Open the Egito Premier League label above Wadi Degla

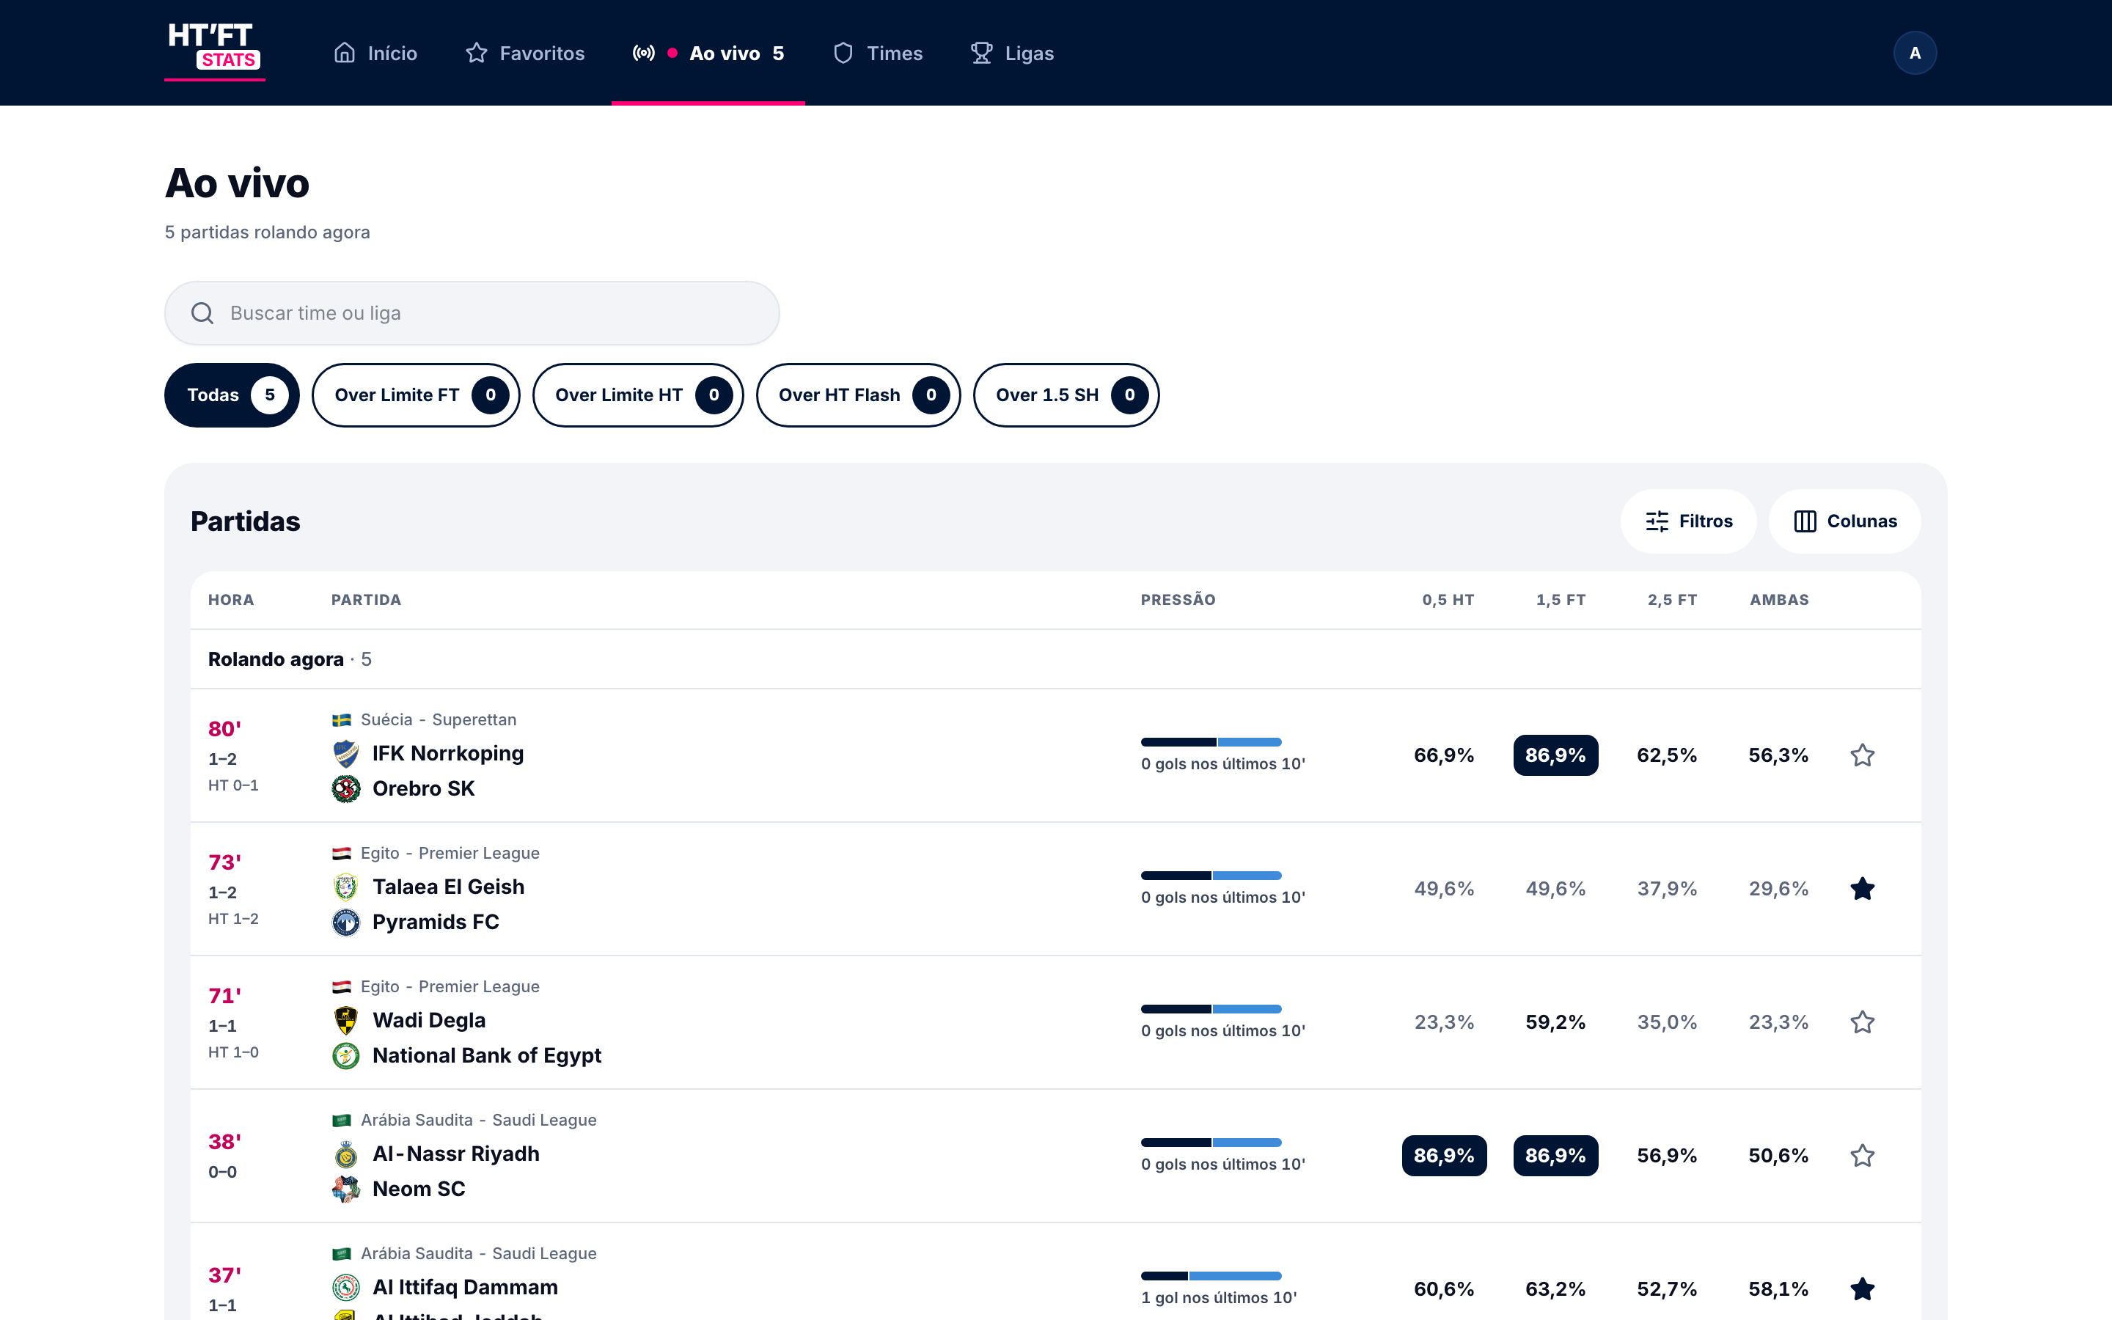coord(450,986)
